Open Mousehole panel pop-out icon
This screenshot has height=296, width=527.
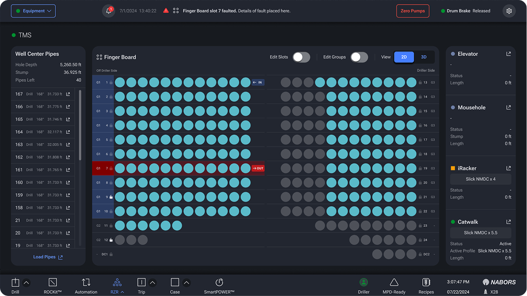pos(508,107)
